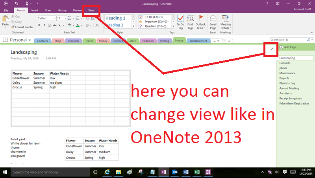315x178 pixels.
Task: Apply text highlight color
Action: point(70,25)
